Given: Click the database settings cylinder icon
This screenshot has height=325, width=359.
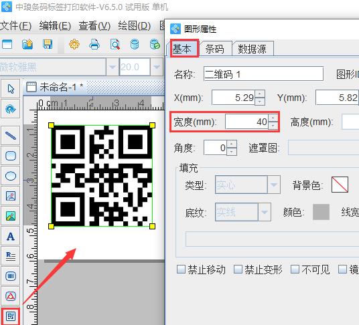Looking at the screenshot, I should pyautogui.click(x=135, y=44).
